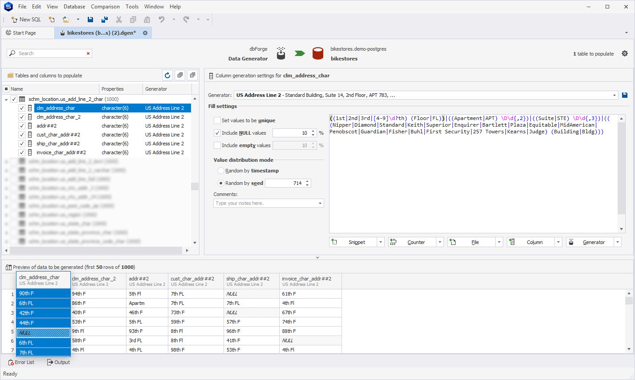Viewport: 635px width, 380px height.
Task: Open the File button dropdown arrow
Action: (x=499, y=242)
